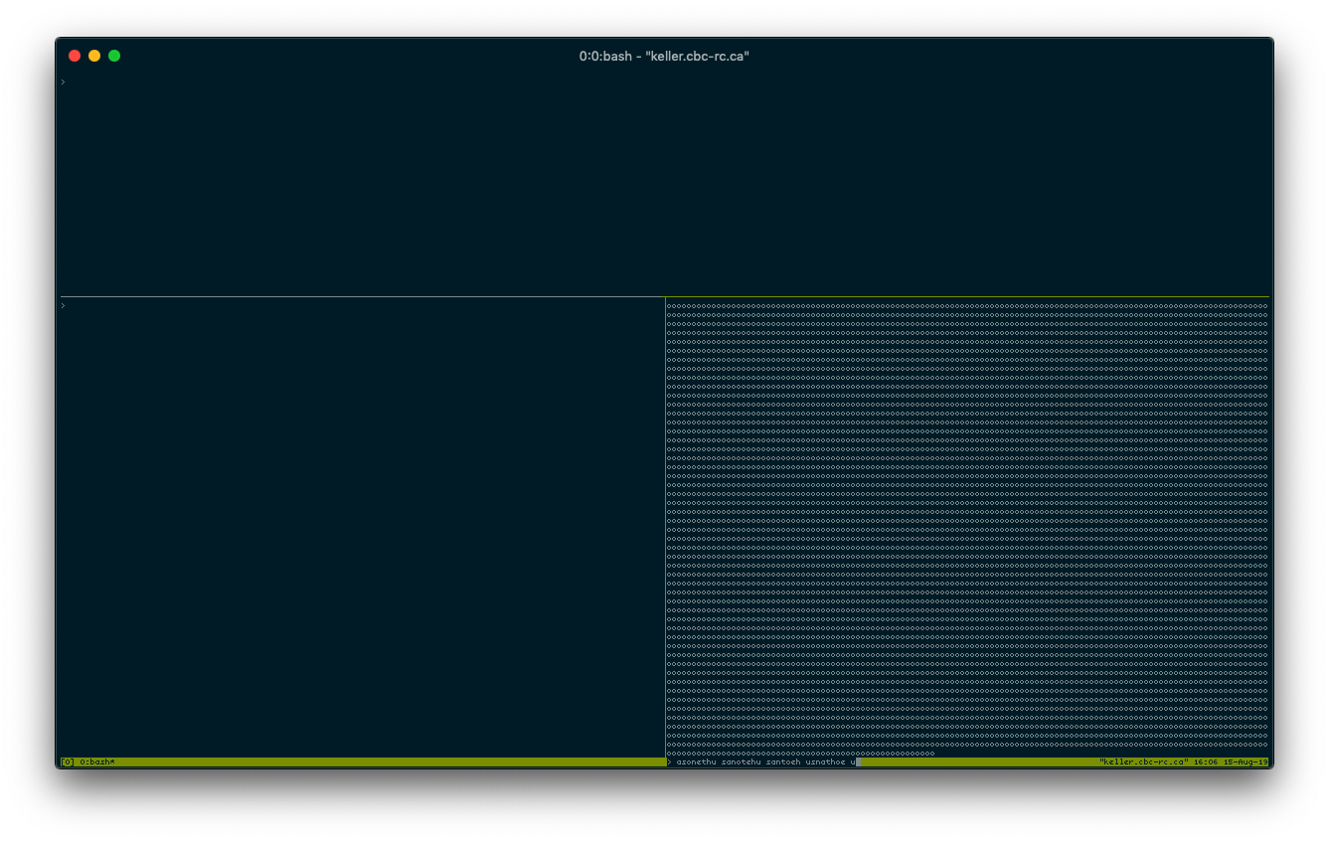Screen dimensions: 1329x842
Task: Click the keller.cbc-rc.ca text in title bar
Action: [696, 56]
